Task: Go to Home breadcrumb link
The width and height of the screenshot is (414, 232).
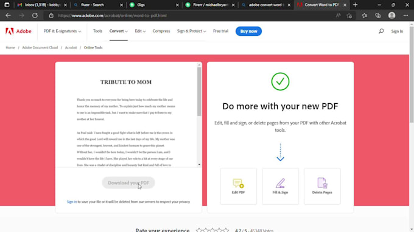Action: pyautogui.click(x=10, y=47)
